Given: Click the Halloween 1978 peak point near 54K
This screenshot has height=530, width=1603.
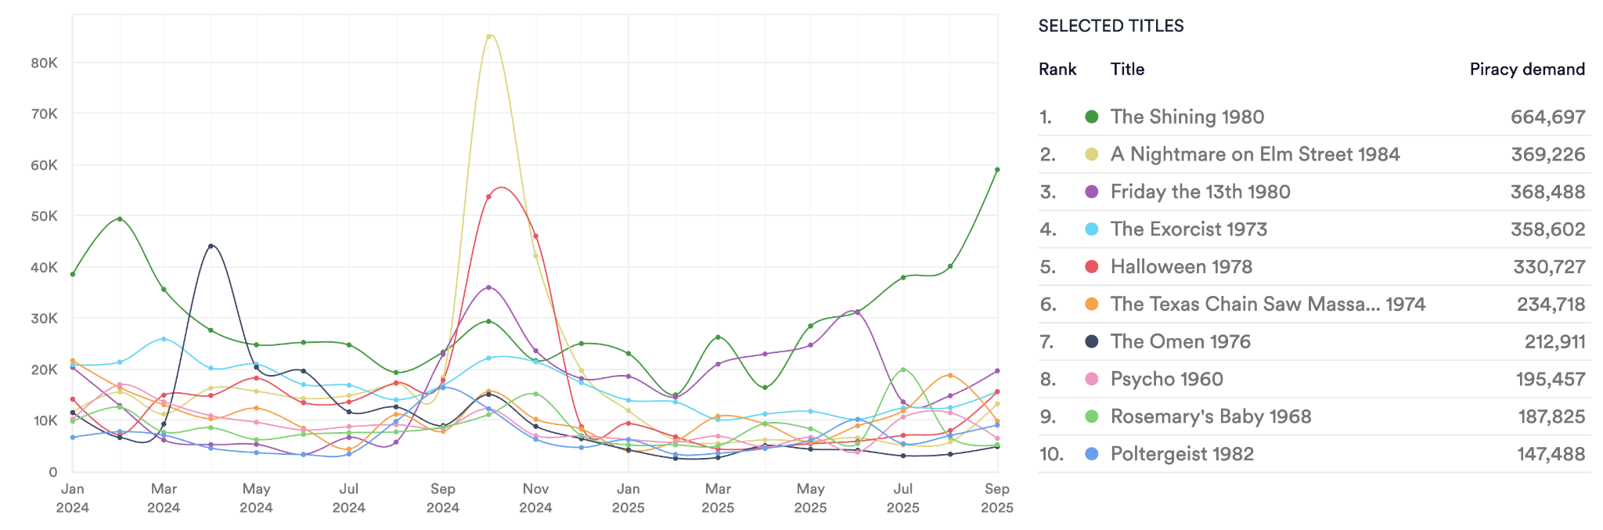Looking at the screenshot, I should (488, 196).
